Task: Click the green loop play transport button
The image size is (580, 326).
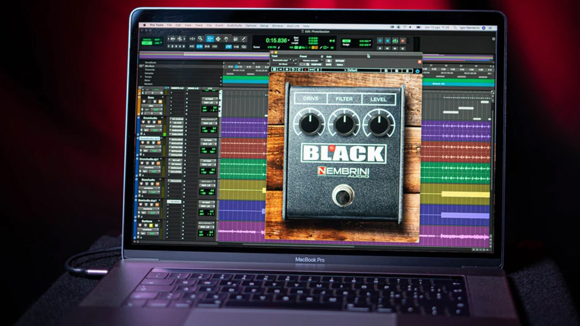Action: [395, 40]
